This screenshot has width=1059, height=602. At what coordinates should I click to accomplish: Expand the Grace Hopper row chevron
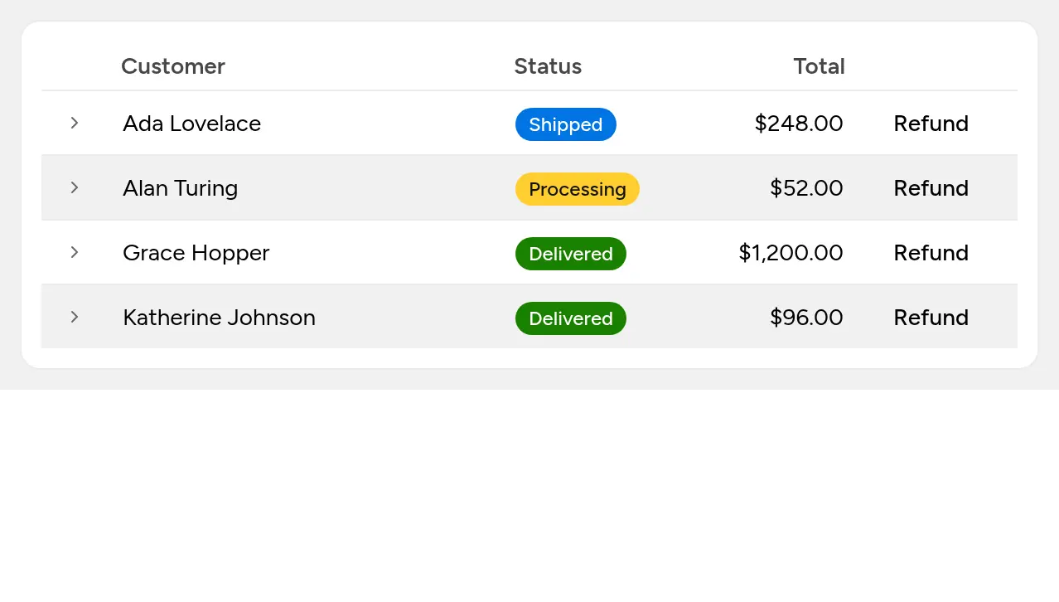[x=75, y=252]
